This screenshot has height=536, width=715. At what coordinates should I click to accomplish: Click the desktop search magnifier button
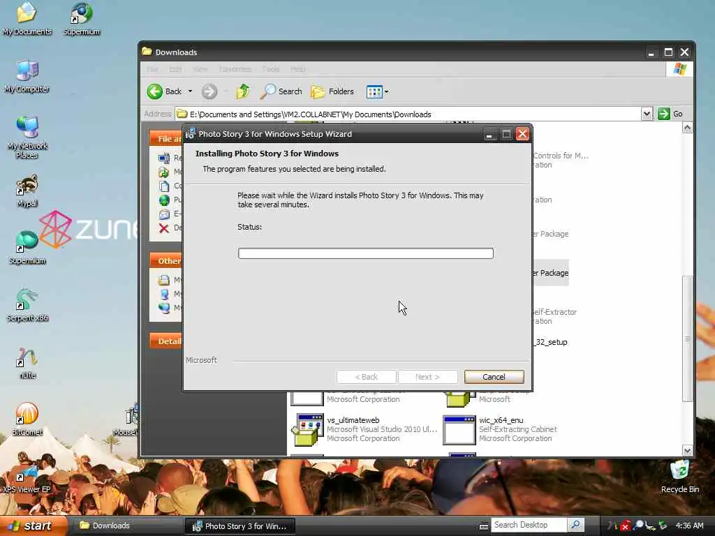pyautogui.click(x=576, y=525)
